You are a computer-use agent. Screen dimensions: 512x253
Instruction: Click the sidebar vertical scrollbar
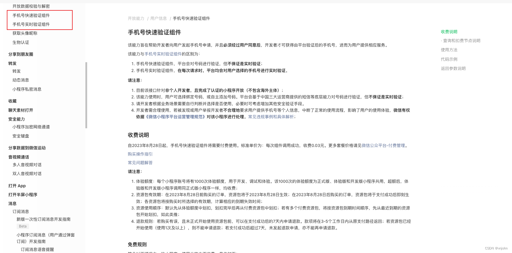86,95
